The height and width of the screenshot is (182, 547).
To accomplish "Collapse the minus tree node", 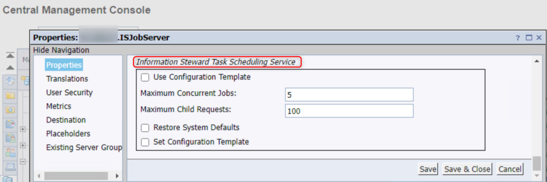I will [x=23, y=162].
